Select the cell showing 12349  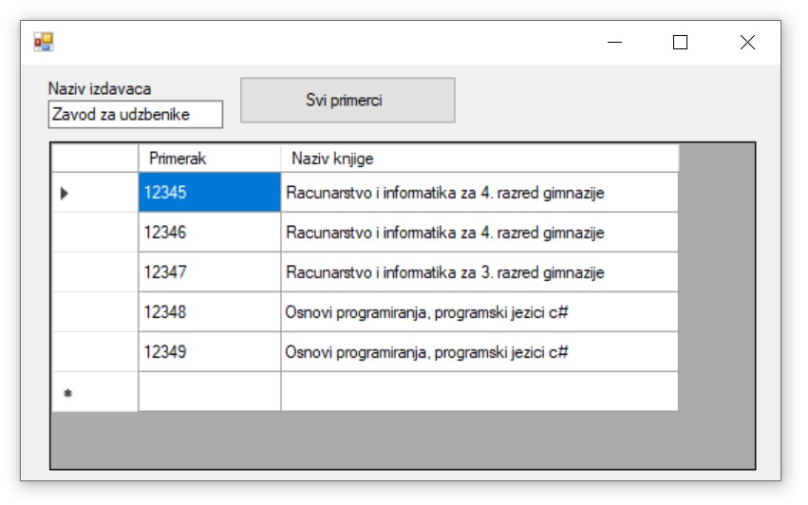click(x=209, y=352)
